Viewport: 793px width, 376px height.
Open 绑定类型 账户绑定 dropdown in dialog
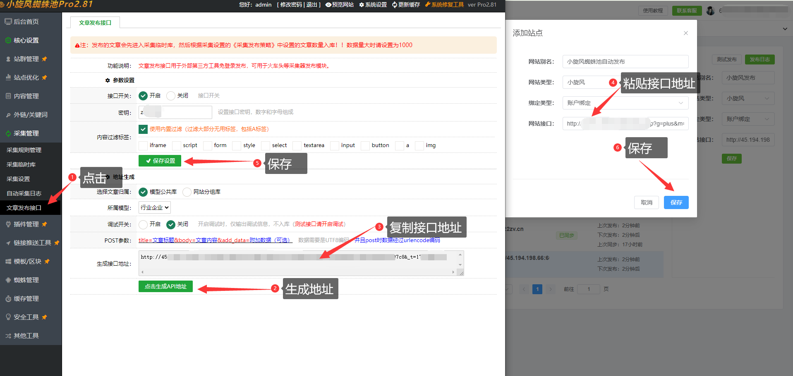(625, 103)
